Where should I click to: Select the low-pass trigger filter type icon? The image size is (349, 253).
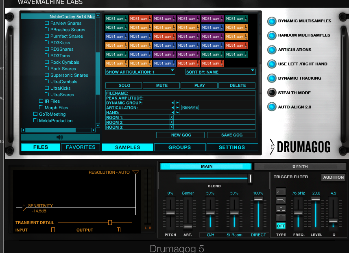pos(280,200)
